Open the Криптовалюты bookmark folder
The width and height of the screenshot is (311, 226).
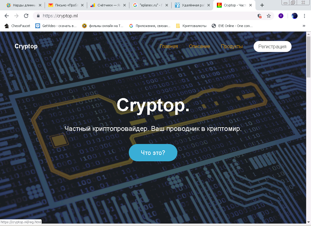click(191, 26)
